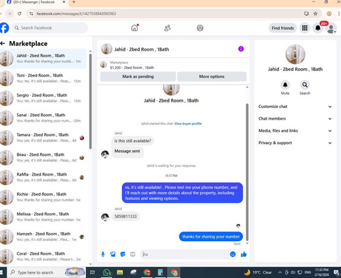Open the account avatar menu

(x=331, y=28)
